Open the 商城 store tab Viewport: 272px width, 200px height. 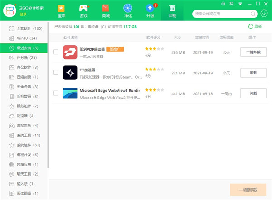pos(106,11)
